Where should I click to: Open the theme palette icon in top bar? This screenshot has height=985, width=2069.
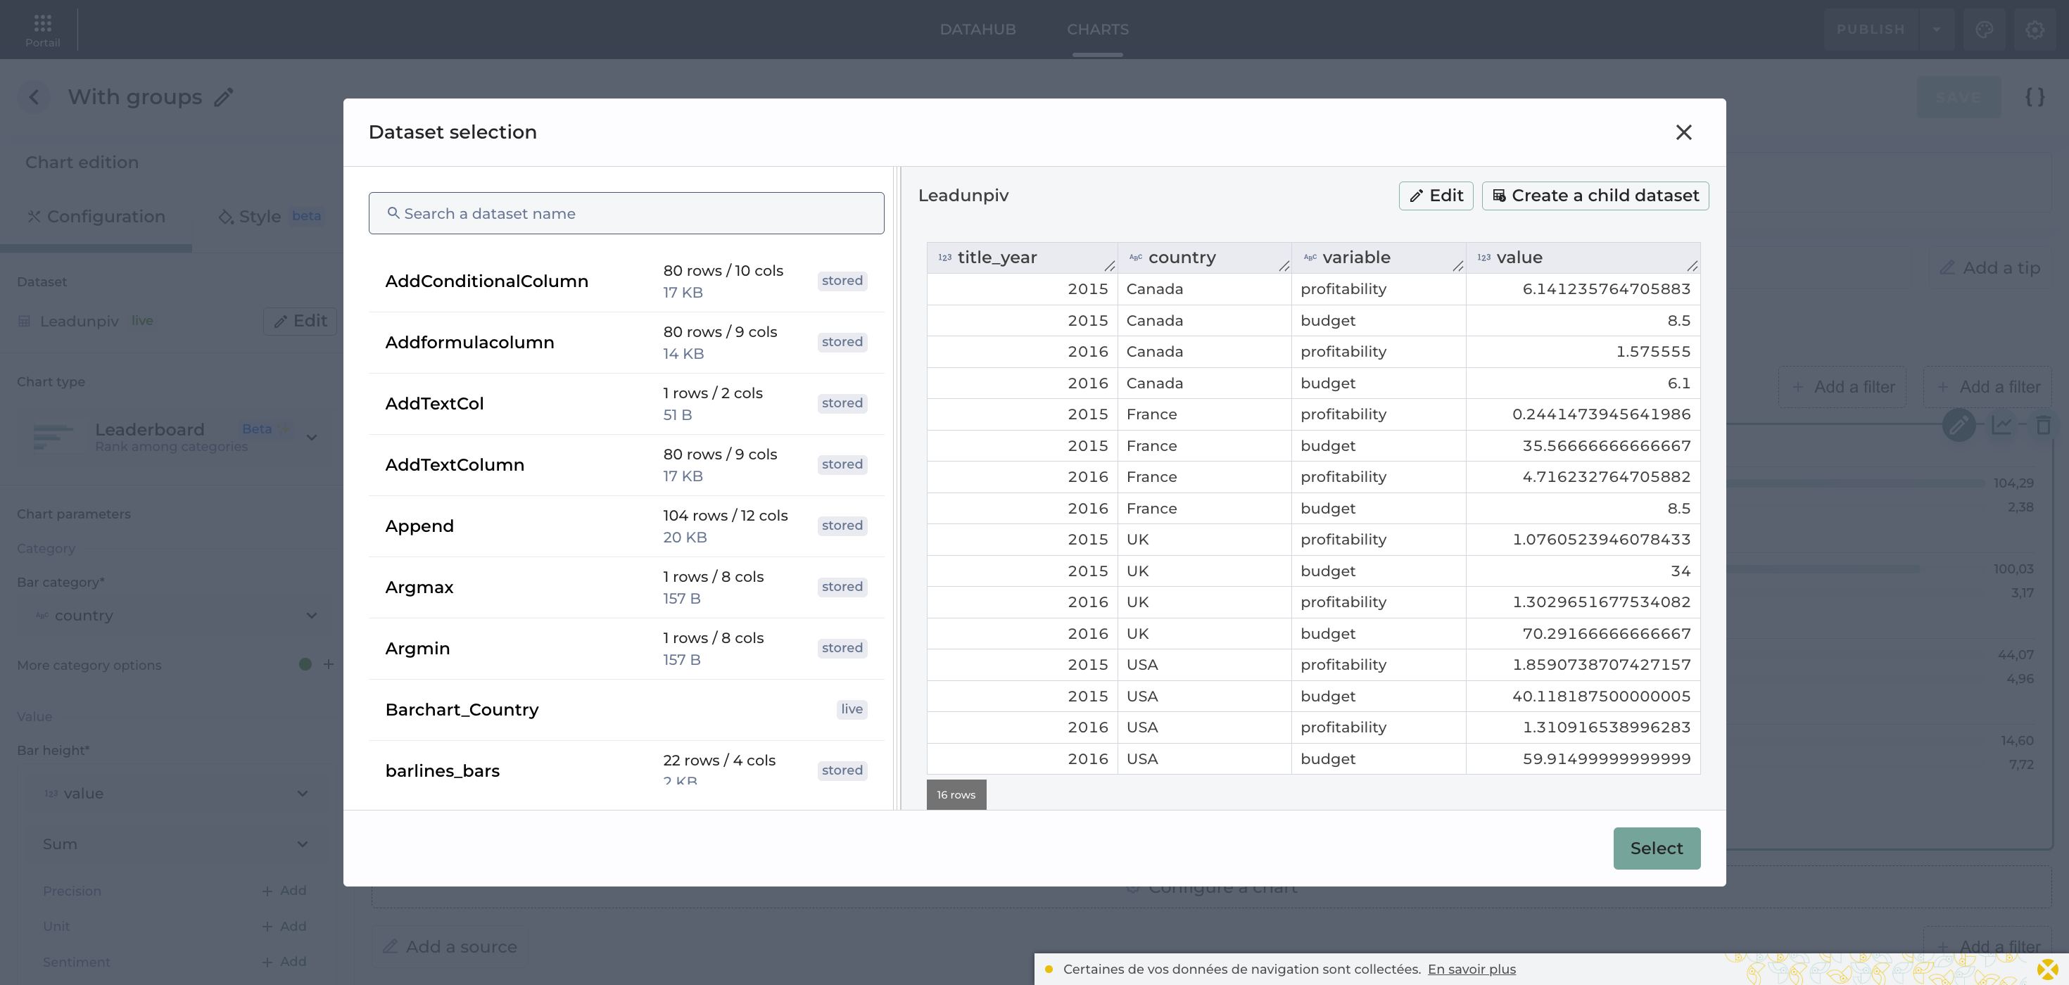[x=1984, y=30]
